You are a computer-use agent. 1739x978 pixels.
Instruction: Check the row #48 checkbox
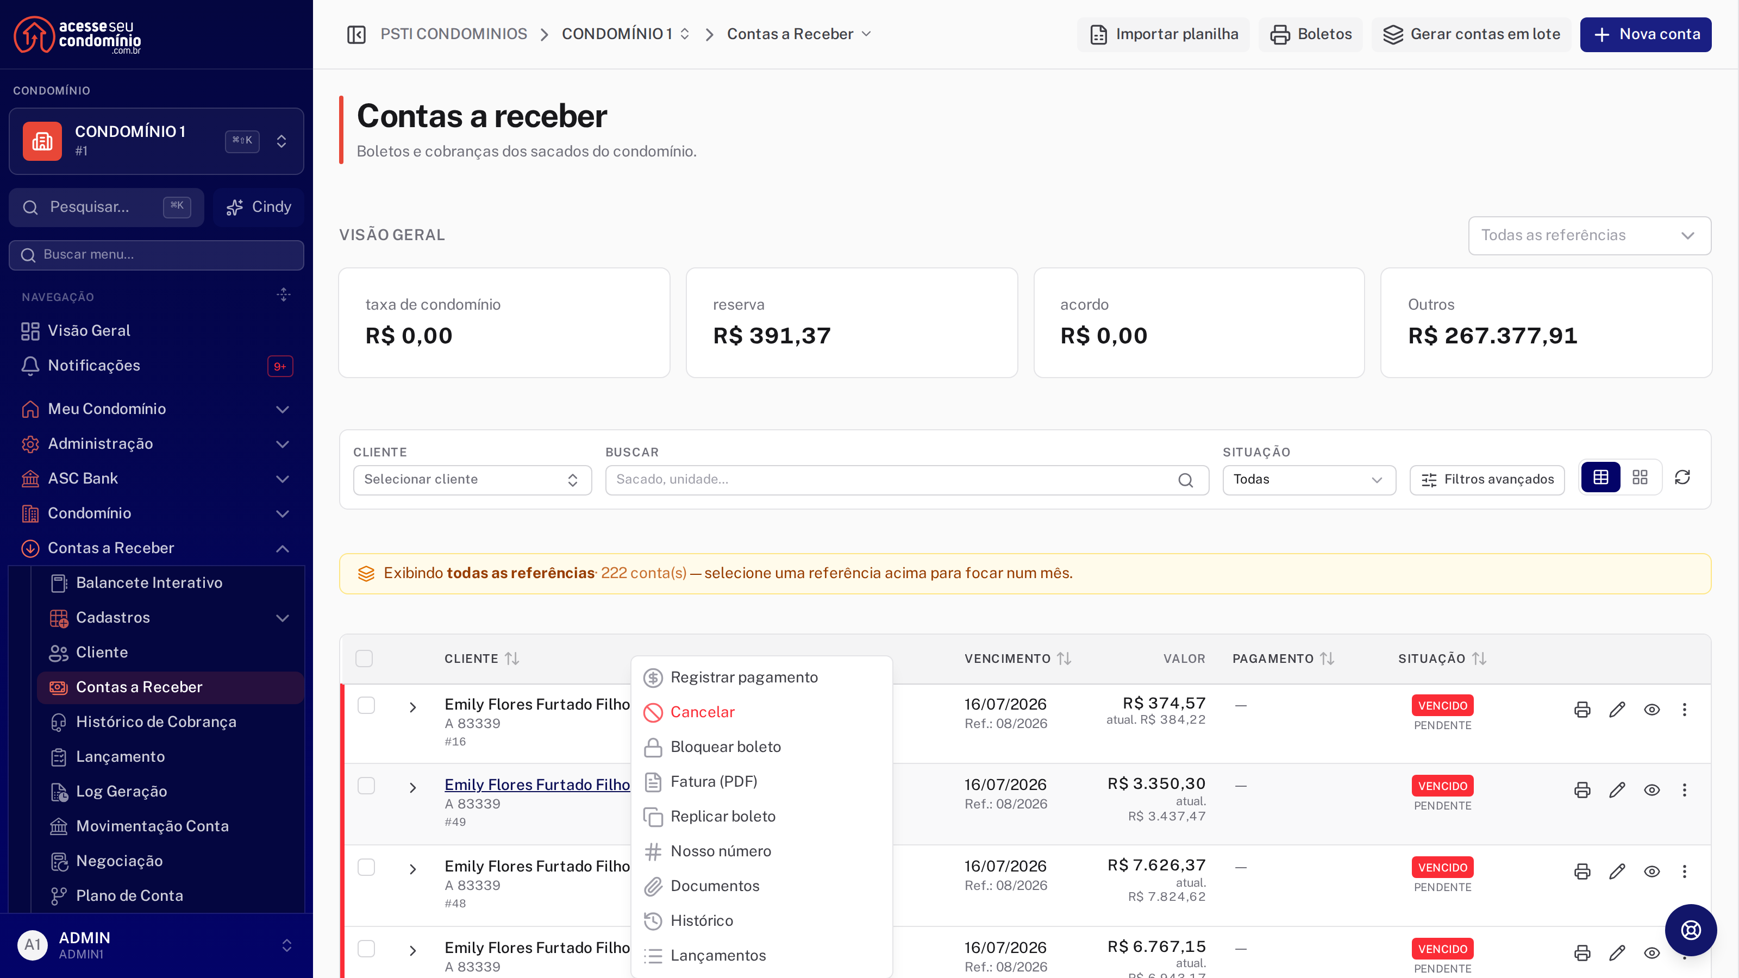tap(366, 867)
